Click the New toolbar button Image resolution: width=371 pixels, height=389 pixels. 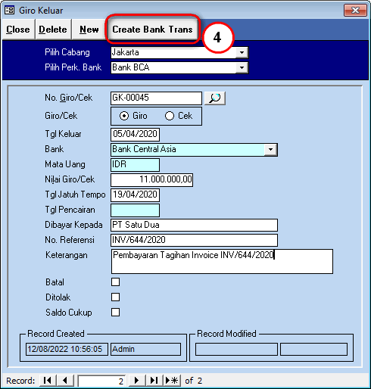click(89, 30)
